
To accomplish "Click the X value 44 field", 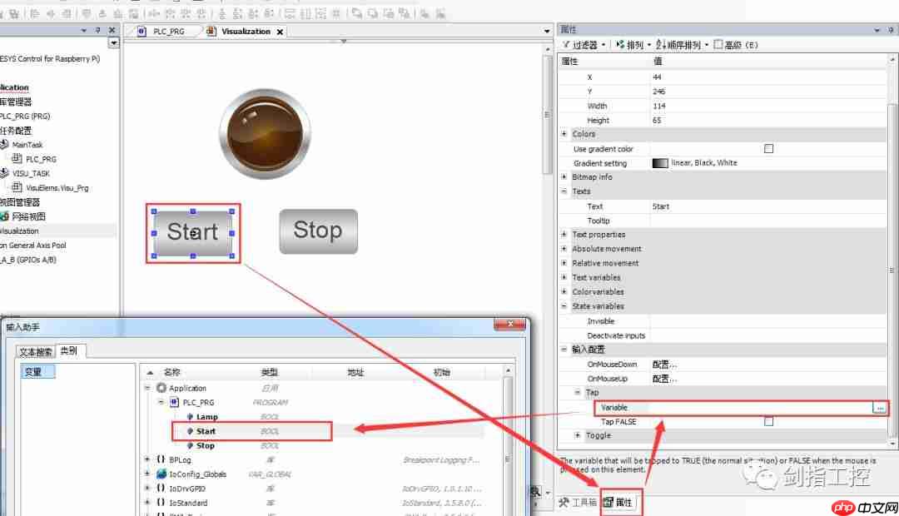I will pos(768,77).
